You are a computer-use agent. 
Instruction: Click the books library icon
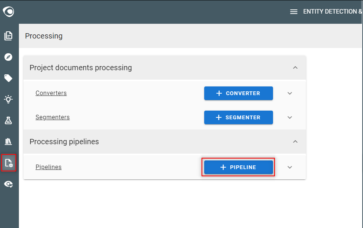click(8, 142)
